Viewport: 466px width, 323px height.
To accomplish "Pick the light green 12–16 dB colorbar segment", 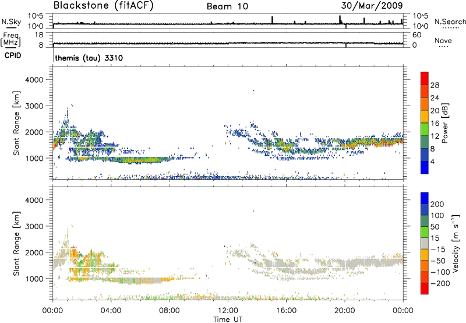I will tap(425, 129).
